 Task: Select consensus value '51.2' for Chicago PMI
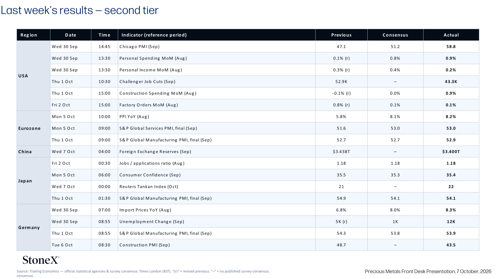coord(395,46)
